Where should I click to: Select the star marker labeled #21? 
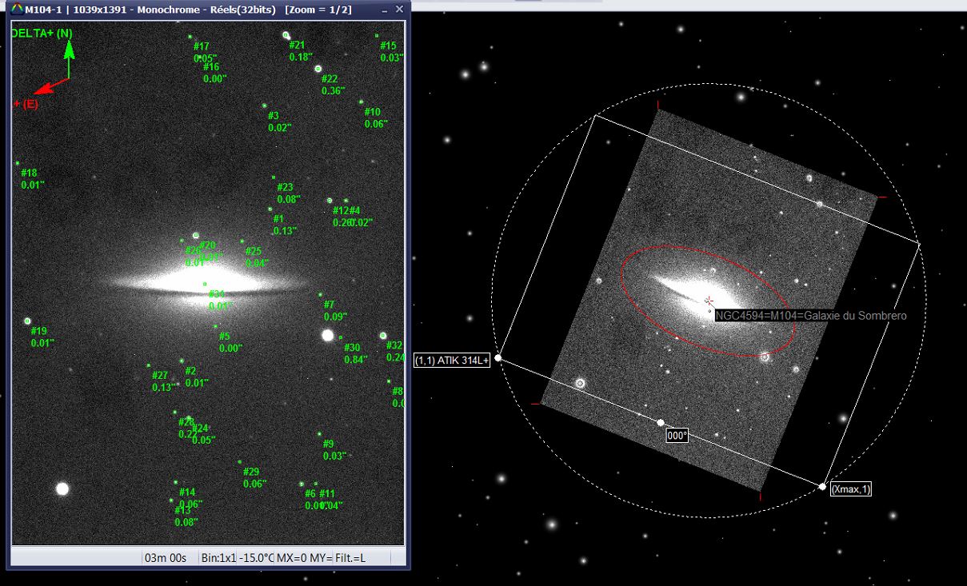tap(286, 35)
